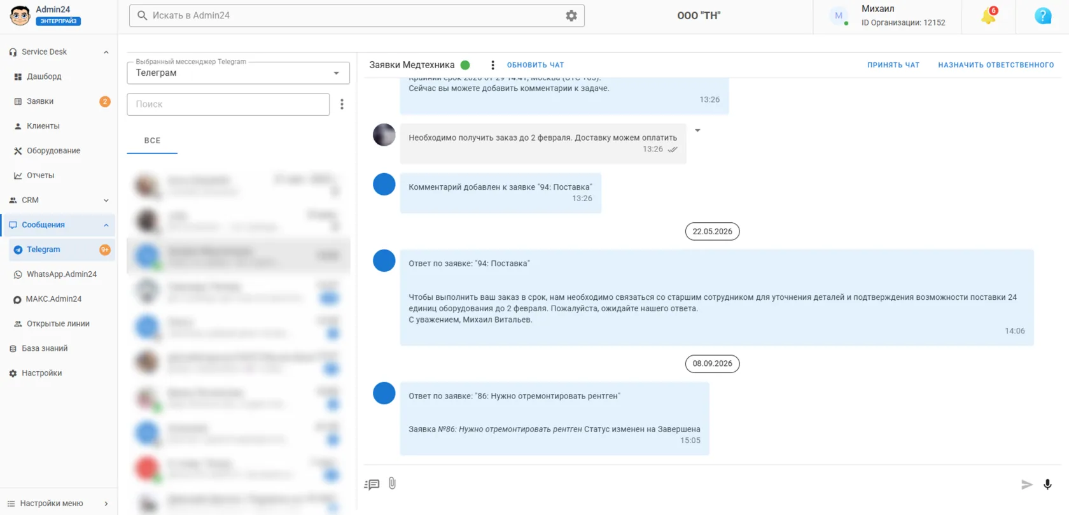Click the orange badge 2 on Заявки
Viewport: 1069px width, 515px height.
pos(105,102)
